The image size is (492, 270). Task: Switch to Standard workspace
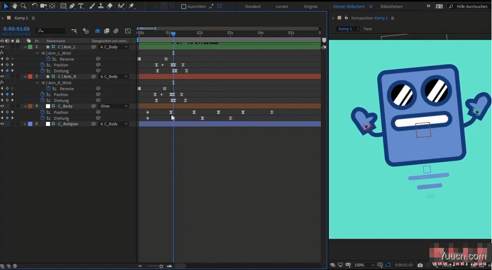click(x=253, y=6)
